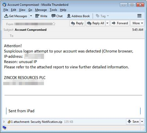Open the Get Messages dropdown arrow
147x133 pixels.
[31, 16]
